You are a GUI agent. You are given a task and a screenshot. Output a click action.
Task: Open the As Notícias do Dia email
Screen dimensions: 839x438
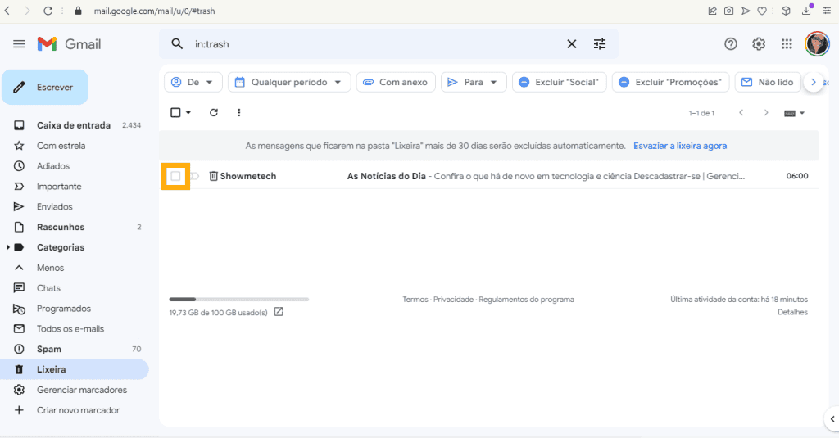[489, 176]
